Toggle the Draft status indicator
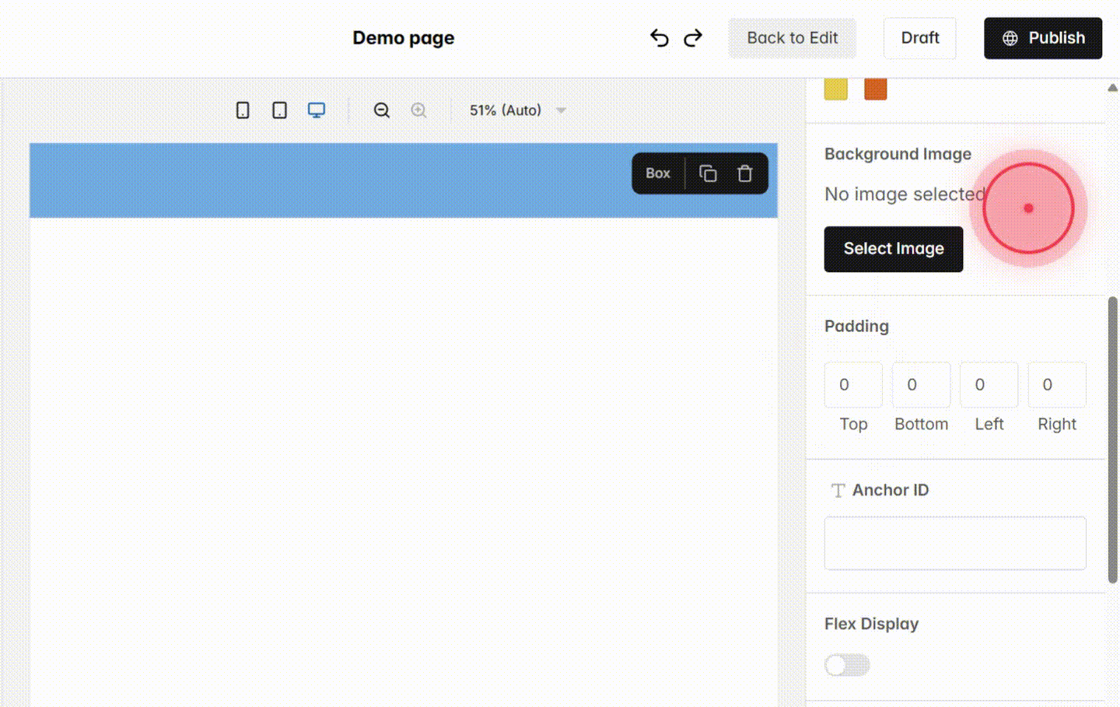Viewport: 1120px width, 707px height. pos(919,37)
